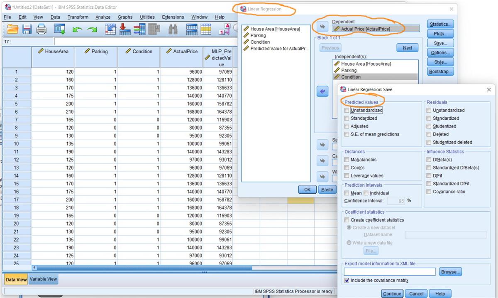
Task: Click the blue arrow beside Independent(s) list
Action: (x=322, y=91)
